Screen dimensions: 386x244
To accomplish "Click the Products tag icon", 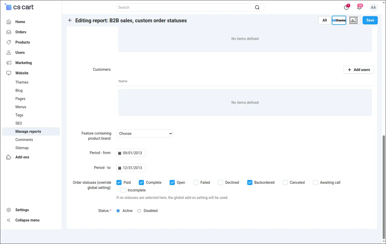I will 9,42.
